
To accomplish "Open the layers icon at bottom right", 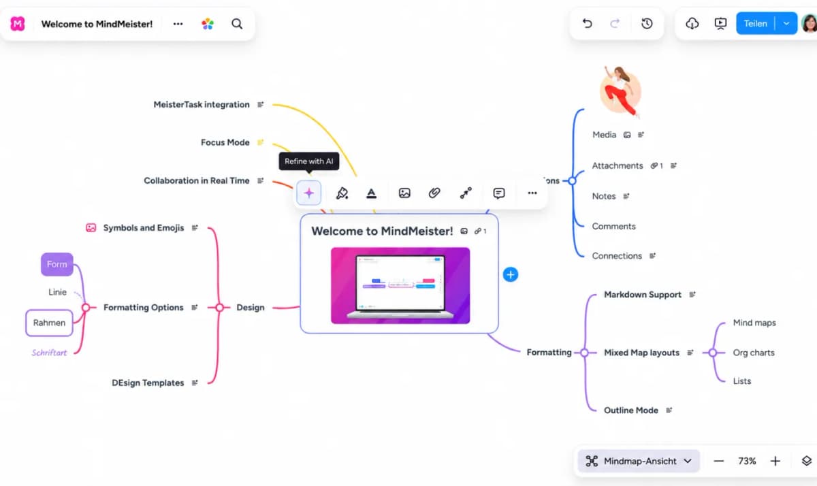I will pos(807,461).
